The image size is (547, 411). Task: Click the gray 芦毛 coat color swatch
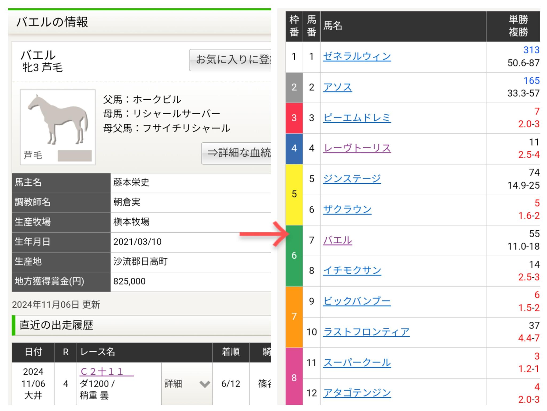tap(75, 156)
